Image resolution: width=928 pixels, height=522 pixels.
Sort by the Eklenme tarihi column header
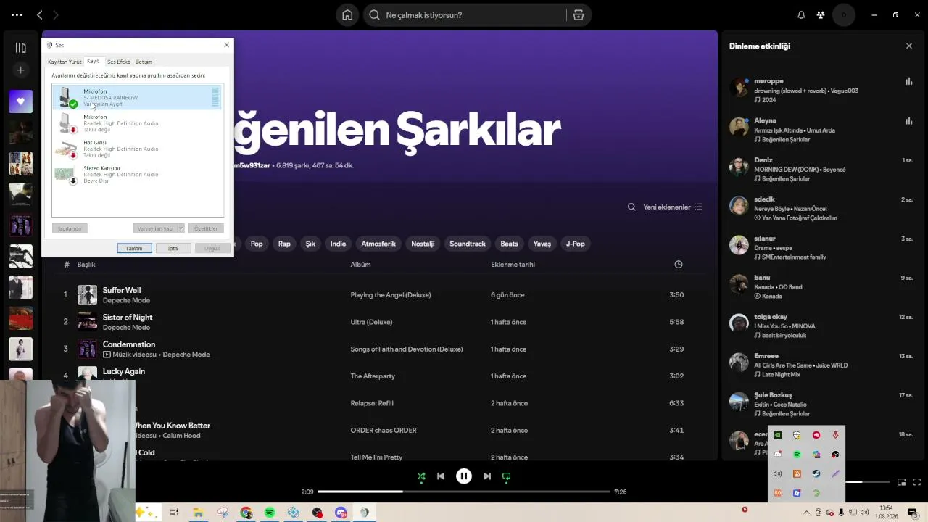click(x=513, y=265)
